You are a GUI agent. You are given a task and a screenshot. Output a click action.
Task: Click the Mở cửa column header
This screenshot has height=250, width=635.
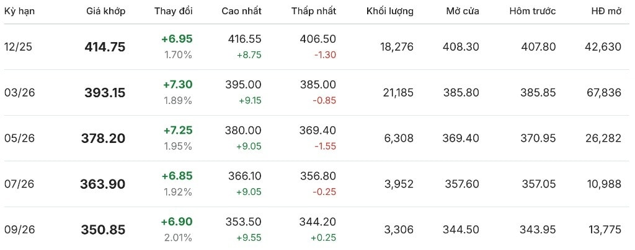(x=462, y=11)
